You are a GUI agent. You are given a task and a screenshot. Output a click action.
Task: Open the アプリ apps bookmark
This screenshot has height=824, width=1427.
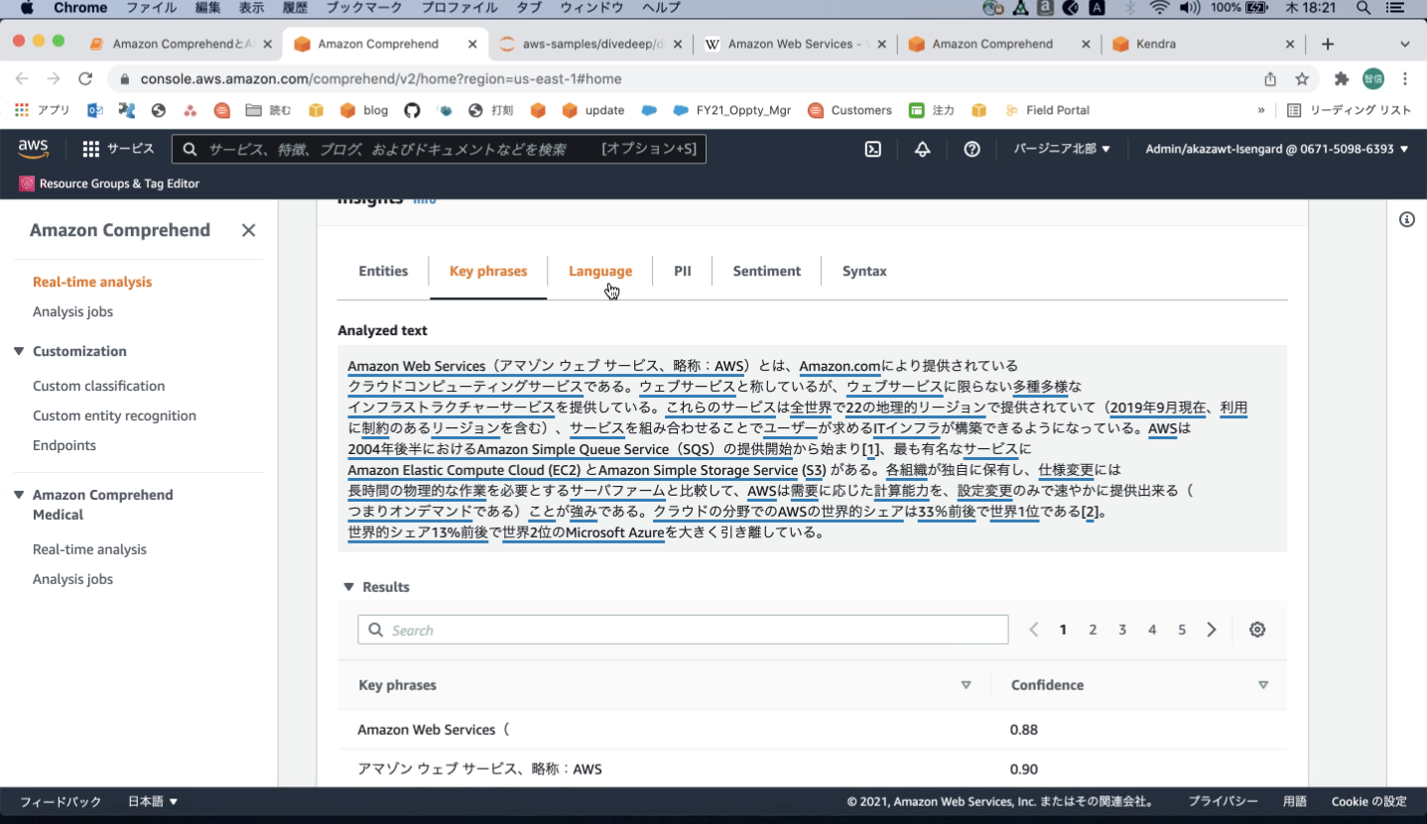tap(42, 110)
